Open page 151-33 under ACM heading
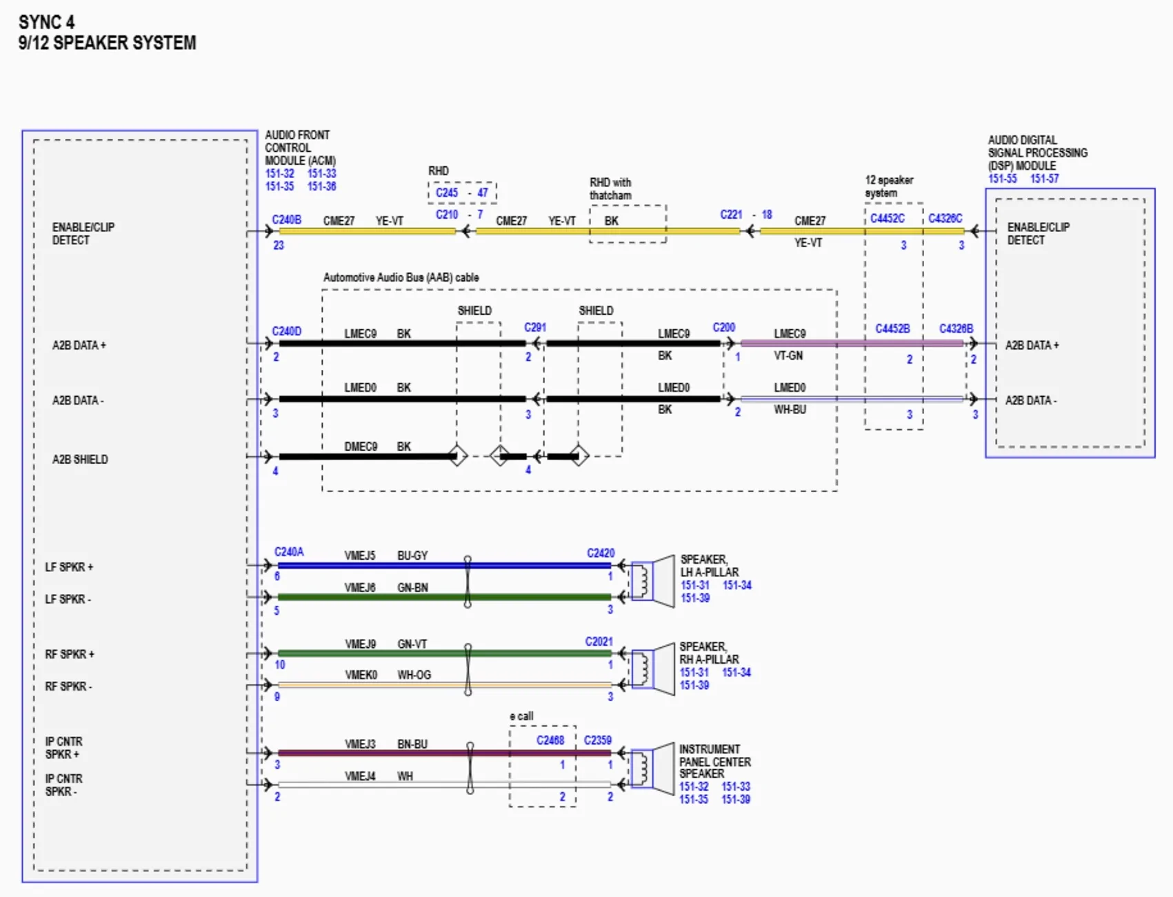The height and width of the screenshot is (897, 1173). [321, 174]
